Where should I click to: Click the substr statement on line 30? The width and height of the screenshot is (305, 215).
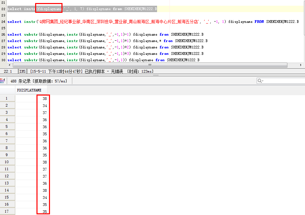[103, 60]
